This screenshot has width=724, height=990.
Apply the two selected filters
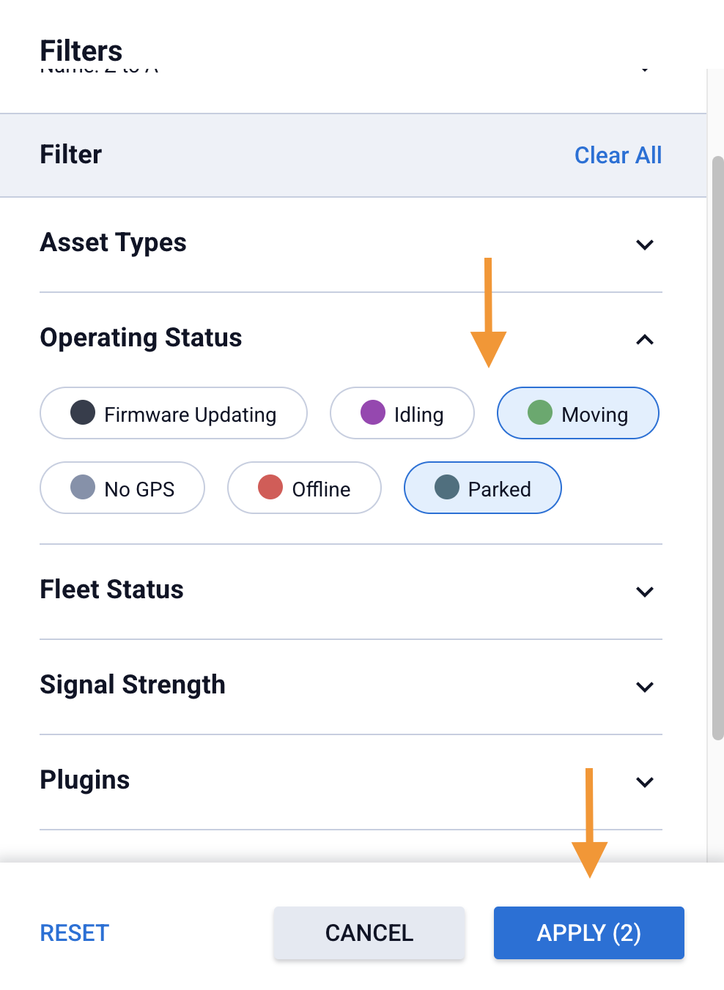588,933
